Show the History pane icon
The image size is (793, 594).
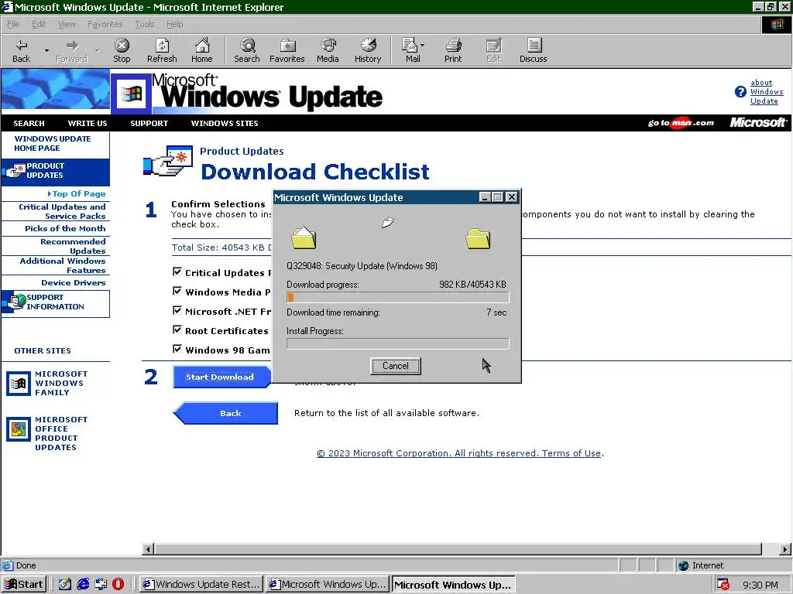coord(368,46)
